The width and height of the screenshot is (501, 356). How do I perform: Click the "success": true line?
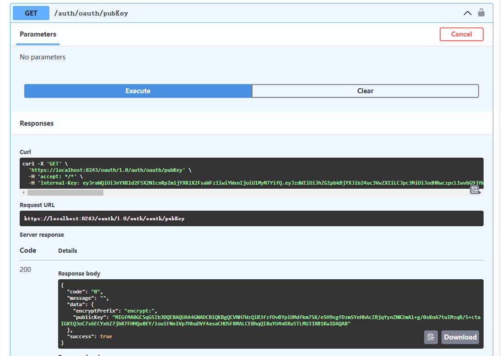coord(90,336)
